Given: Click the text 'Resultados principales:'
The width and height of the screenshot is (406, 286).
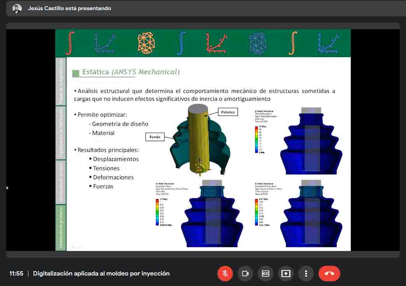Looking at the screenshot, I should click(x=108, y=150).
